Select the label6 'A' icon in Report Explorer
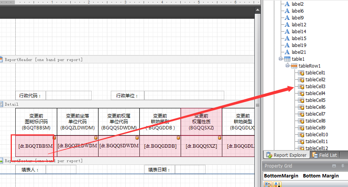This screenshot has width=348, height=187. pyautogui.click(x=287, y=11)
